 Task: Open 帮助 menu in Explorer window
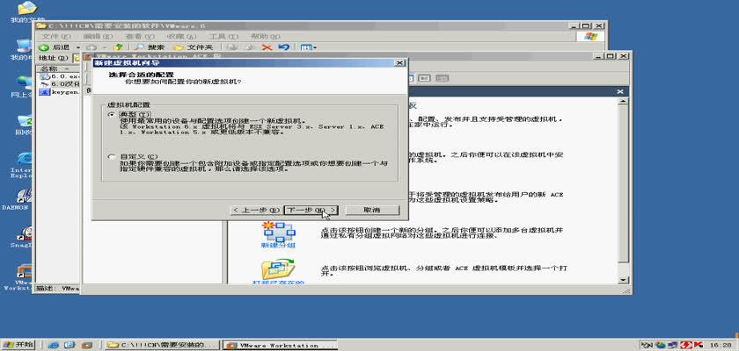[265, 37]
